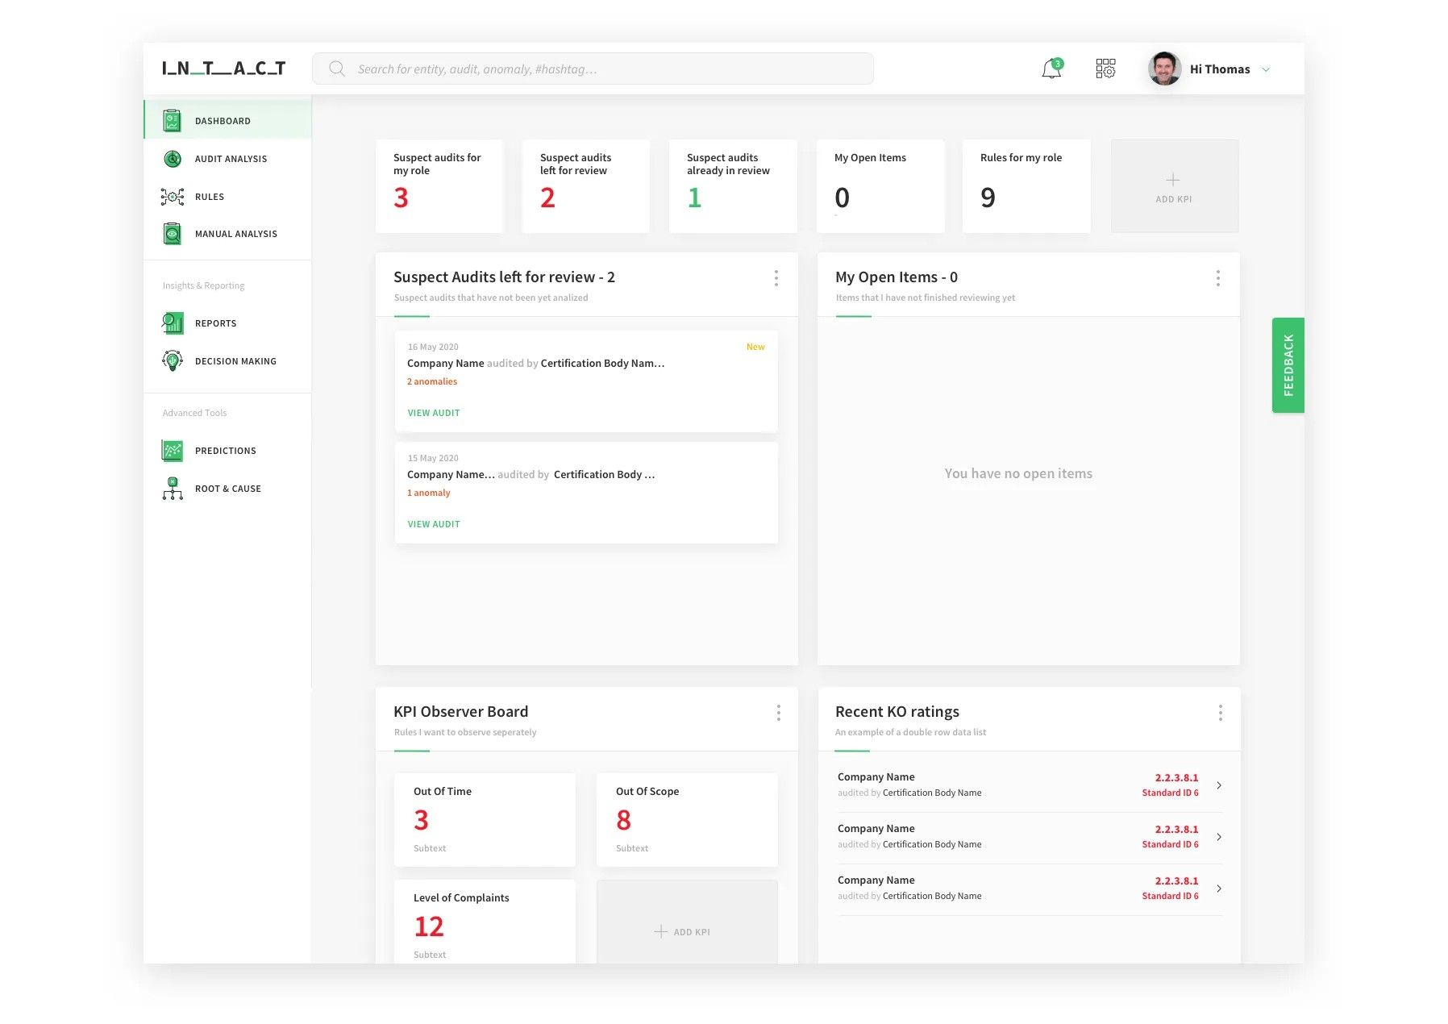Select the Rules sidebar icon
This screenshot has height=1024, width=1448.
[x=173, y=196]
